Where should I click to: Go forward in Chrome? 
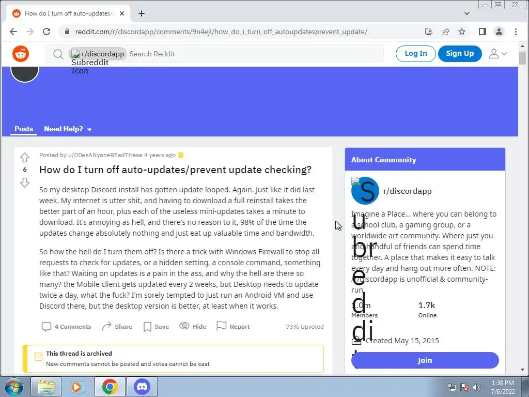[x=30, y=32]
